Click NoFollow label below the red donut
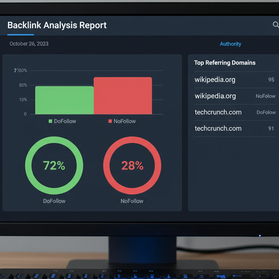The width and height of the screenshot is (279, 279). coord(132,201)
